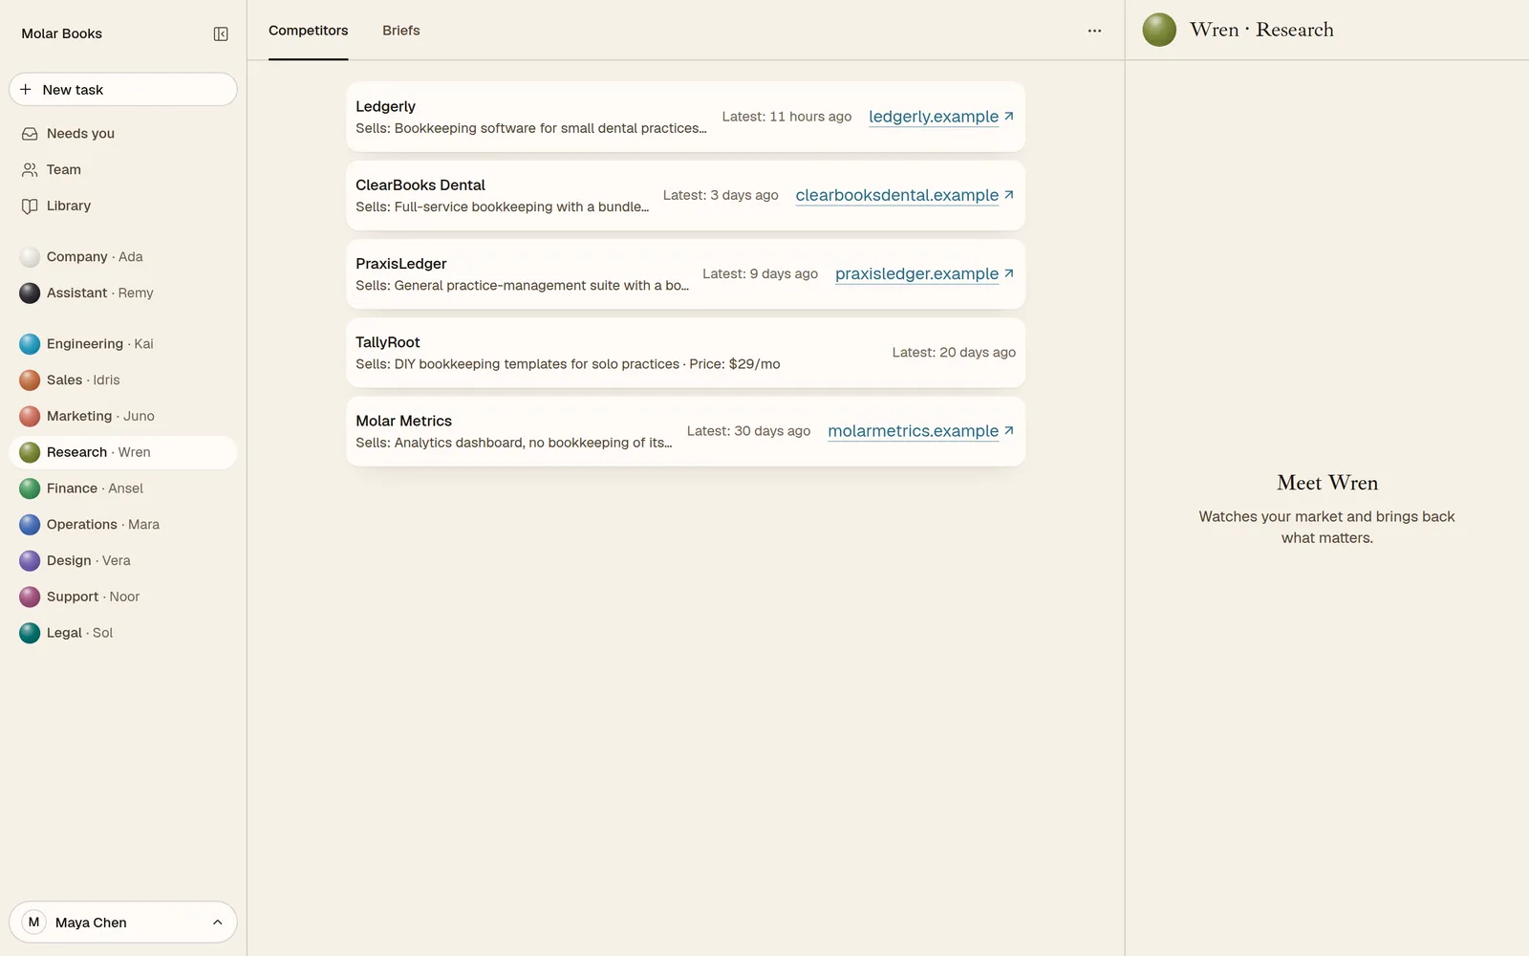Select the Ledgerly competitor name
Viewport: 1529px width, 956px height.
click(x=385, y=106)
